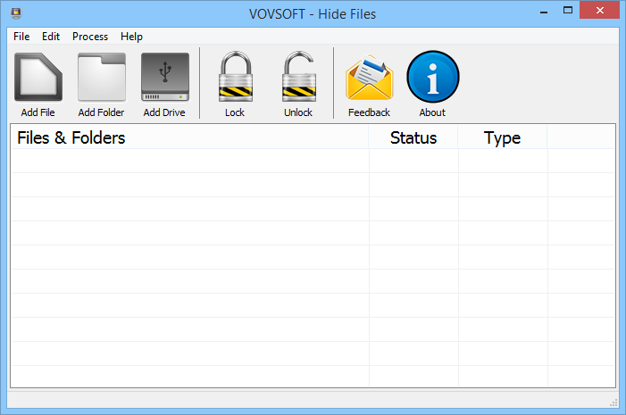The image size is (626, 415).
Task: Click the Add Folder toolbar icon
Action: pyautogui.click(x=102, y=77)
